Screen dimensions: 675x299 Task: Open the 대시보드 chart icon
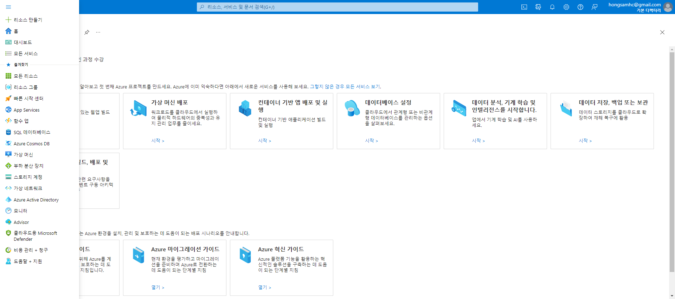point(8,42)
